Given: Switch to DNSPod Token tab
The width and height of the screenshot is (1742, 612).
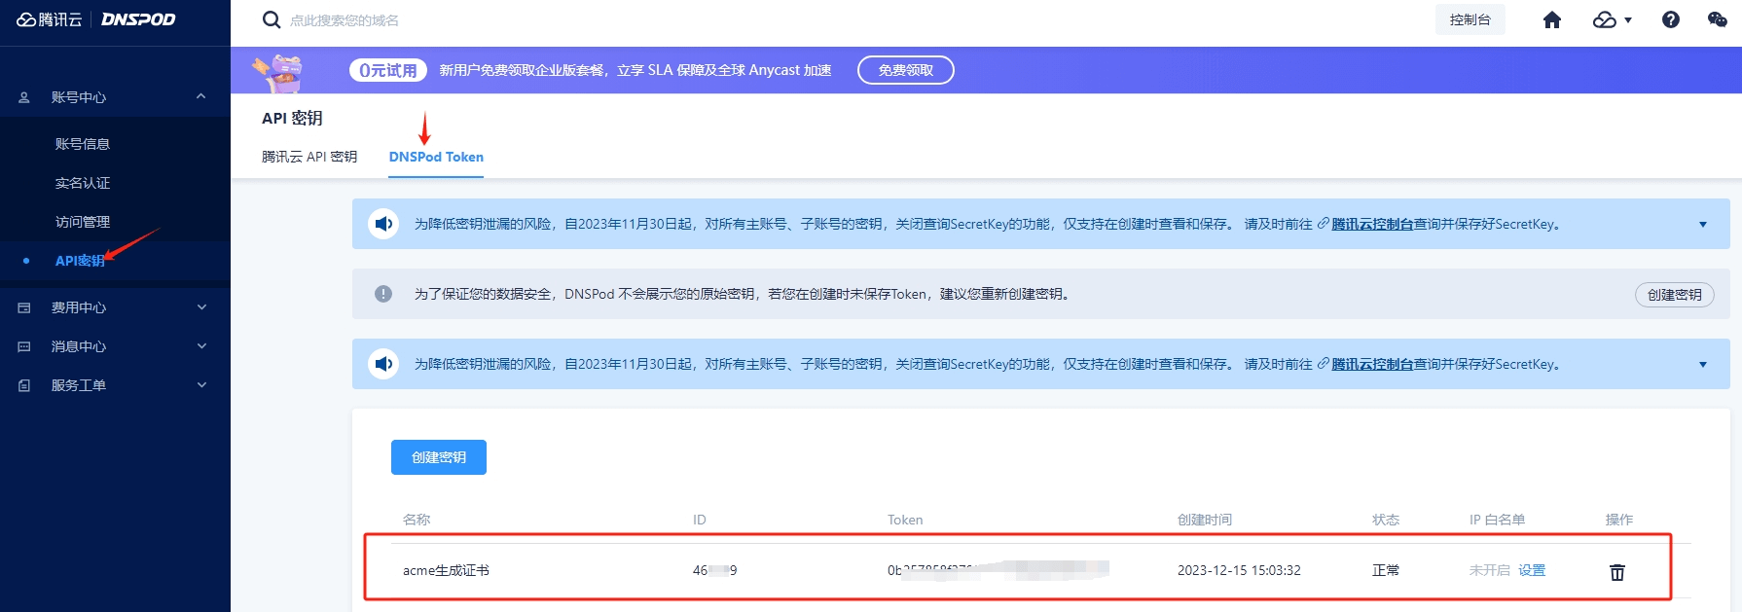Looking at the screenshot, I should 436,157.
